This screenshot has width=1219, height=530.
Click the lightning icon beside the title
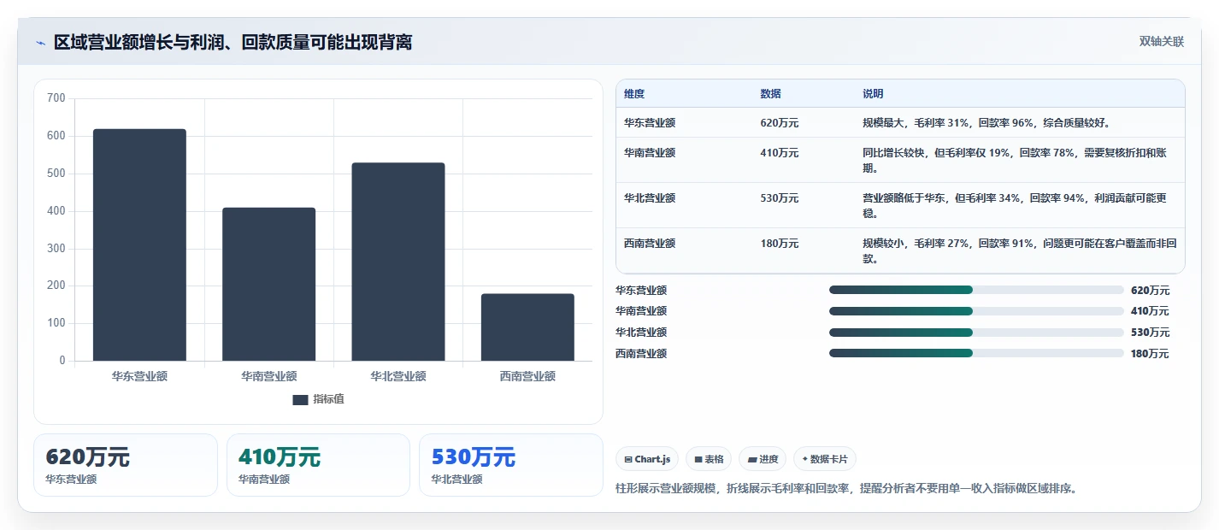[41, 43]
